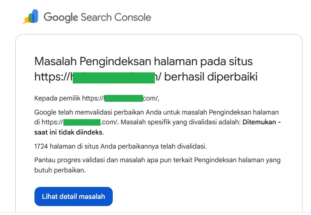This screenshot has height=215, width=311.
Task: Click the "Pantau progres validasi" sentence
Action: pos(157,160)
